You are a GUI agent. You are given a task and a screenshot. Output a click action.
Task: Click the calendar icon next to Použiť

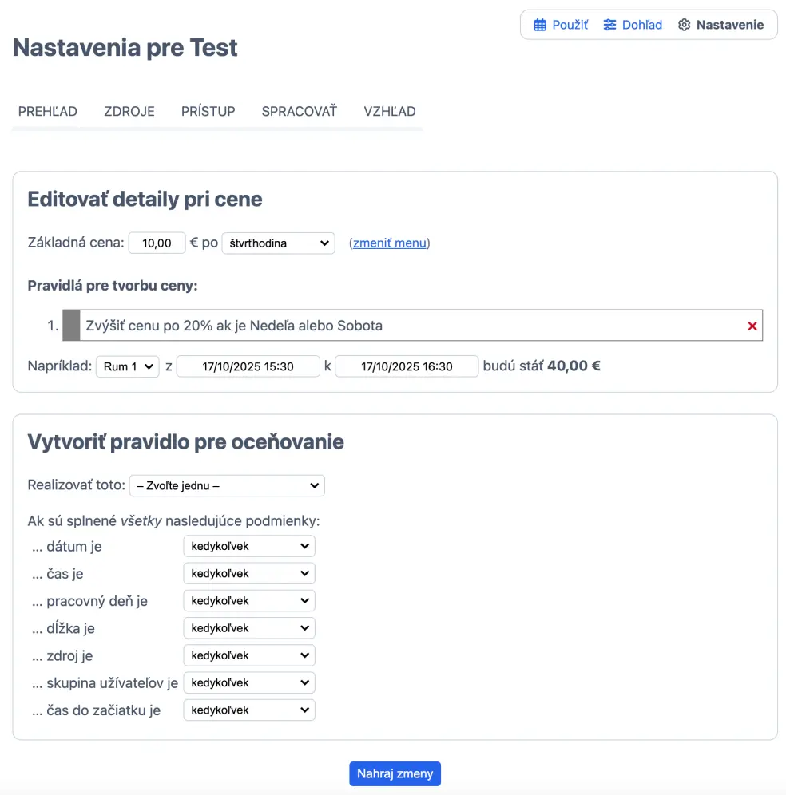pyautogui.click(x=540, y=25)
